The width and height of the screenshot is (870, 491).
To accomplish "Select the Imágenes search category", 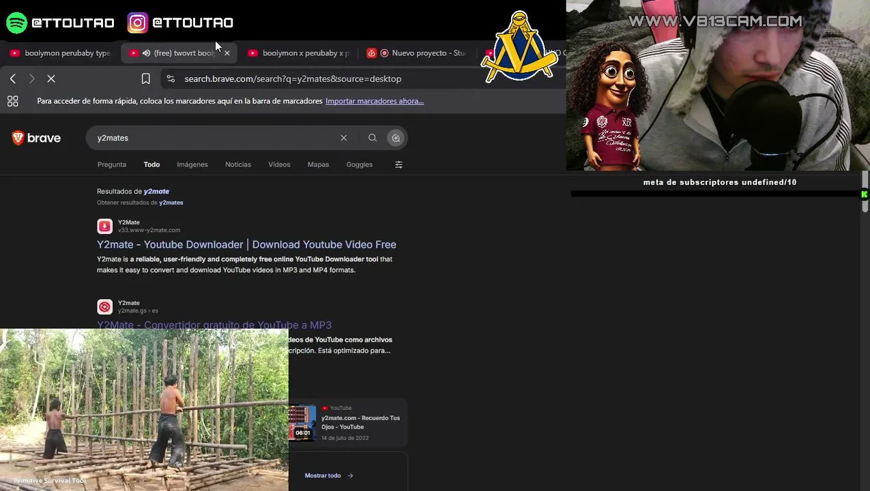I will (192, 164).
